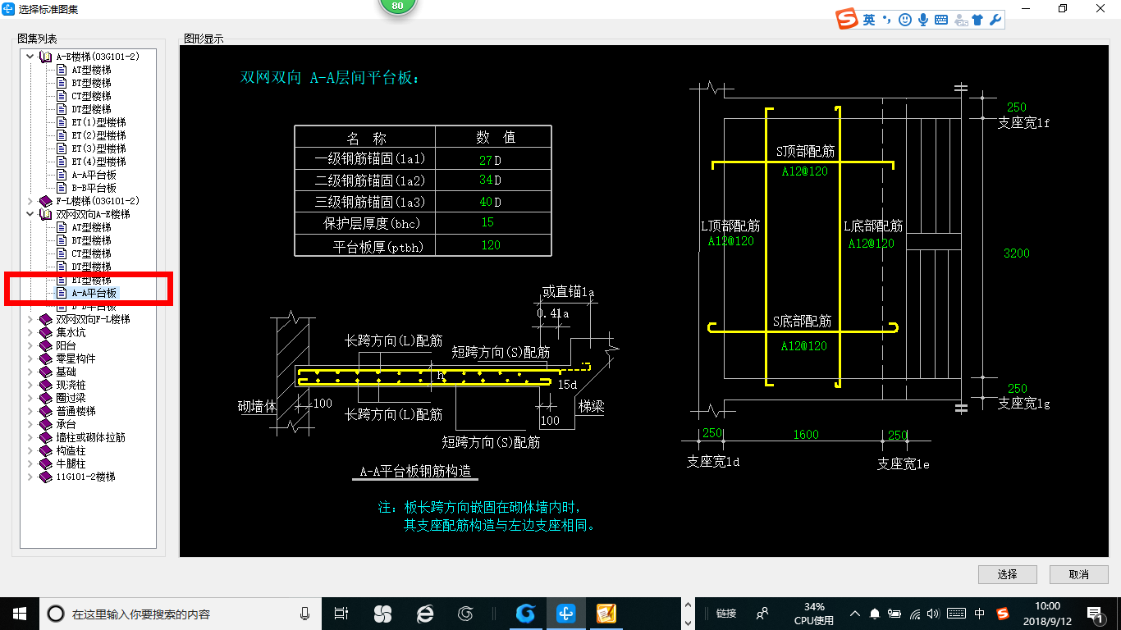Toggle the 英 language mode in Sogou bar
Viewport: 1121px width, 630px height.
869,20
